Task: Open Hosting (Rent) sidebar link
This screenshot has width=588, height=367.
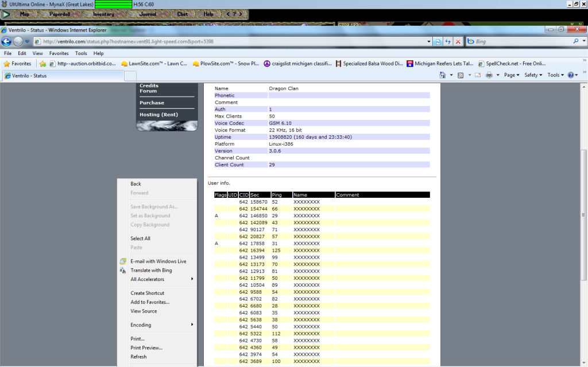Action: click(x=158, y=115)
